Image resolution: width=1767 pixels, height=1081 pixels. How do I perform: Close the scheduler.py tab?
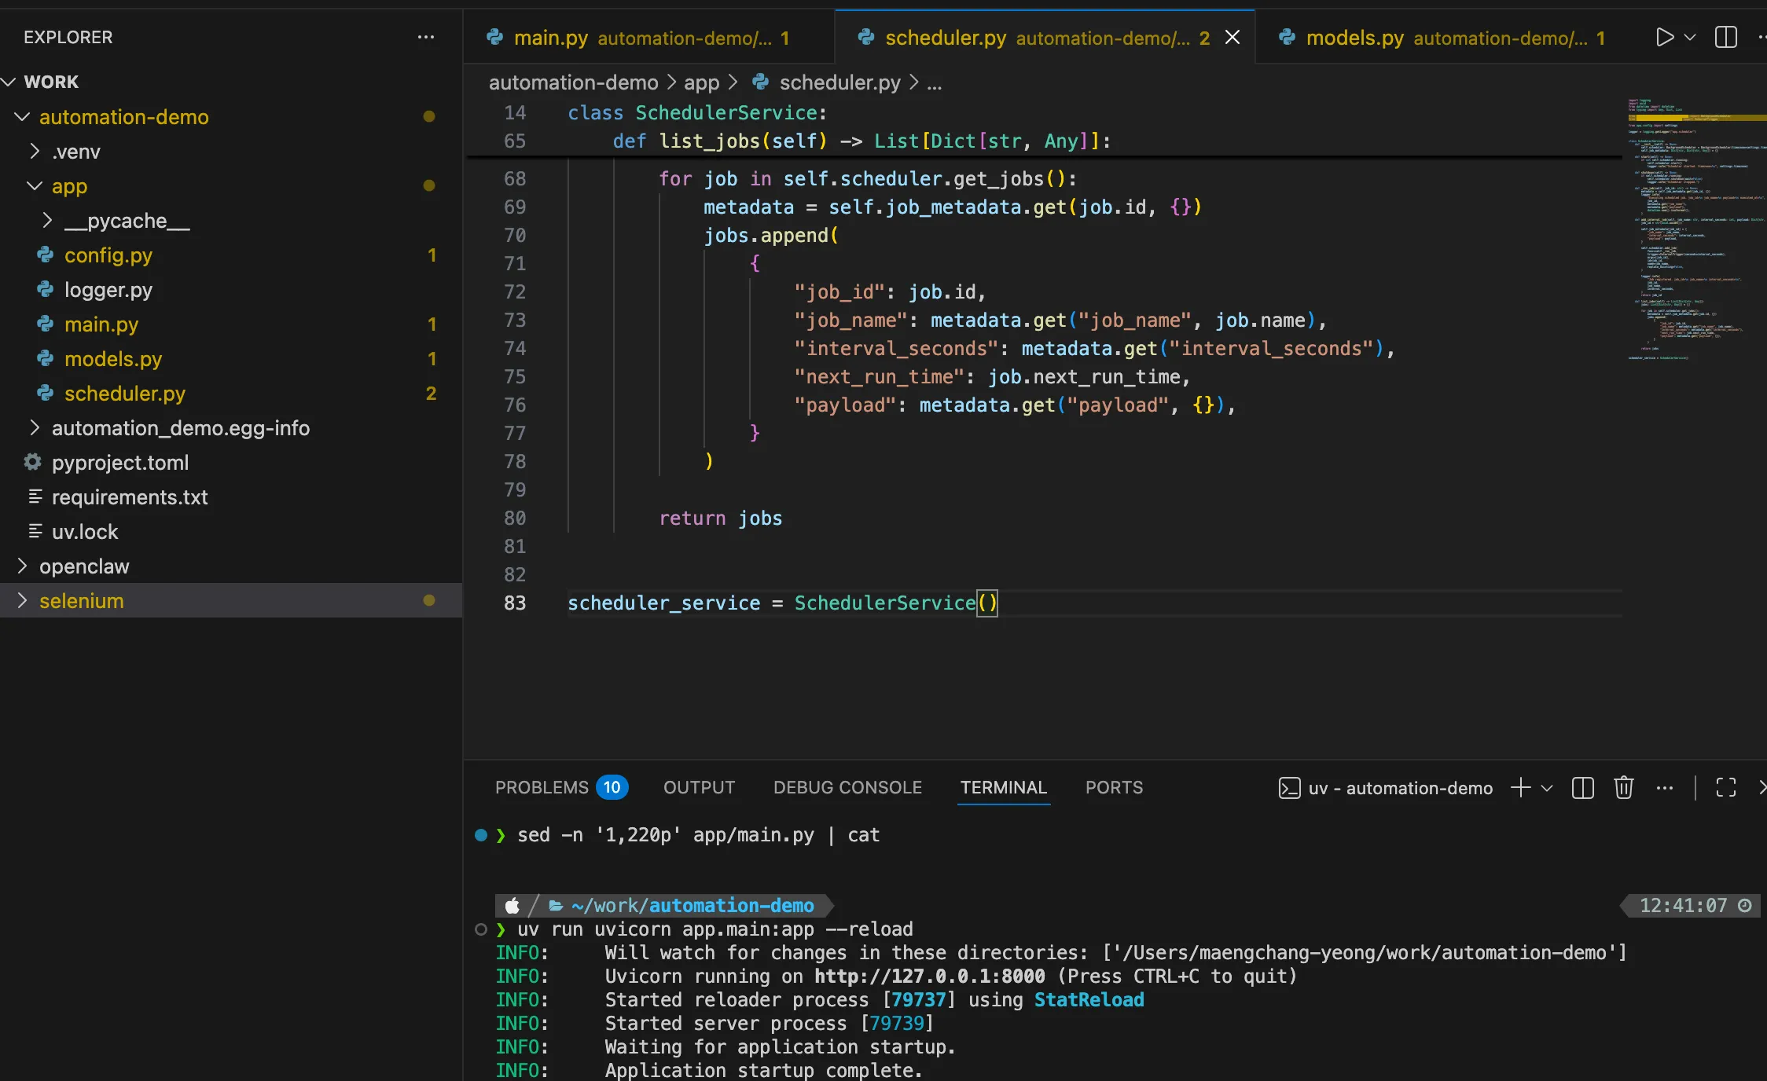1232,37
